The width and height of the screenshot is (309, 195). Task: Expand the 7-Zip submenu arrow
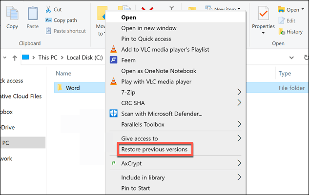(239, 92)
